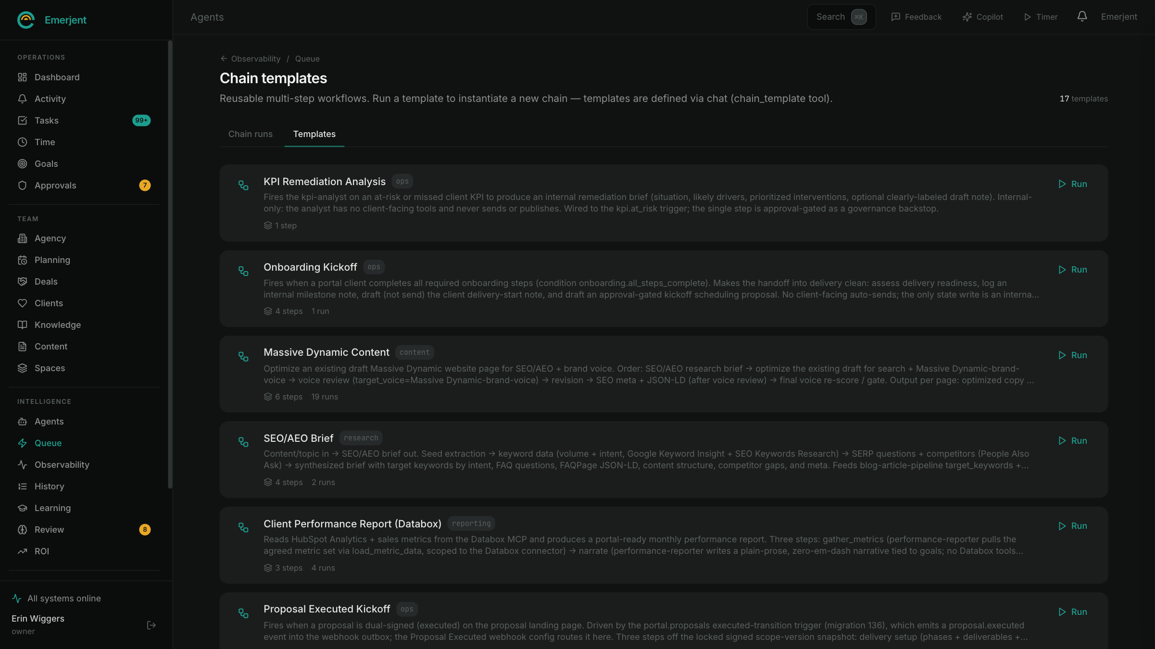Click the Proposal Executed Kickoff title
1155x649 pixels.
click(x=327, y=609)
